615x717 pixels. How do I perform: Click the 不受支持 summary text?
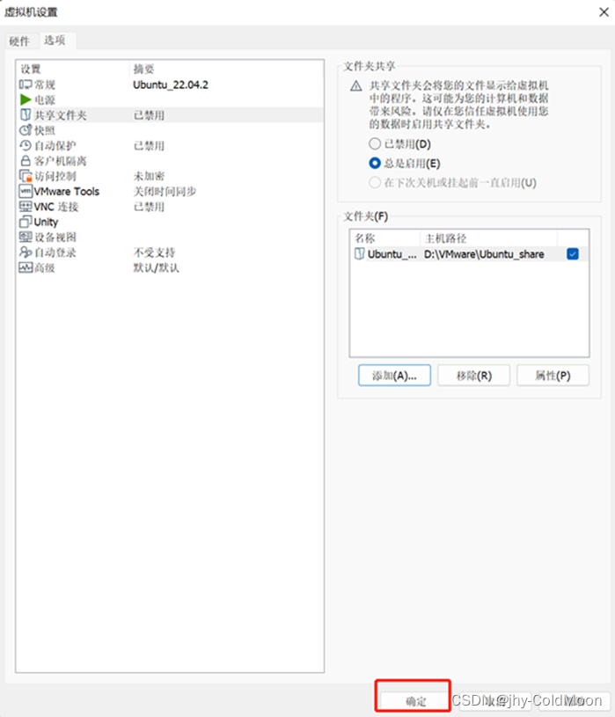154,252
